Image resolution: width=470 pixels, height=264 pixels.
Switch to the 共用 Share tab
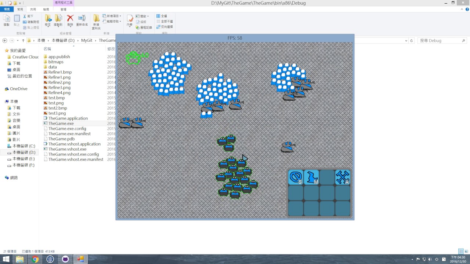coord(33,9)
